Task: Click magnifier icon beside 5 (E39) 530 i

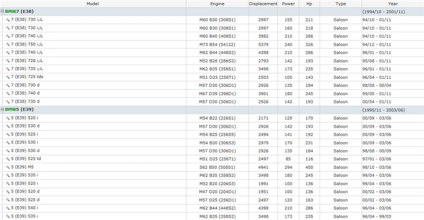Action: click(8, 143)
